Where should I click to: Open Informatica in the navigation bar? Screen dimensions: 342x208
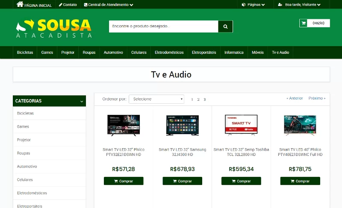point(234,53)
